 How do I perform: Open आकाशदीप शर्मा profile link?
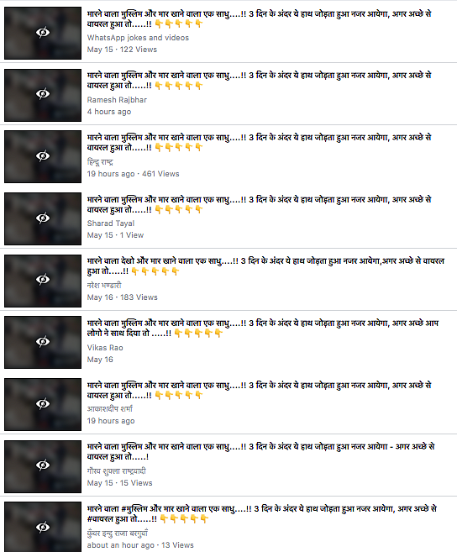click(110, 409)
